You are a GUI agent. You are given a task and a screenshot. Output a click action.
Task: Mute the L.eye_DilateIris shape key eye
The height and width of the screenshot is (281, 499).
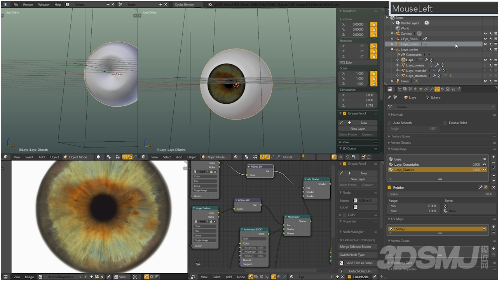(x=485, y=170)
